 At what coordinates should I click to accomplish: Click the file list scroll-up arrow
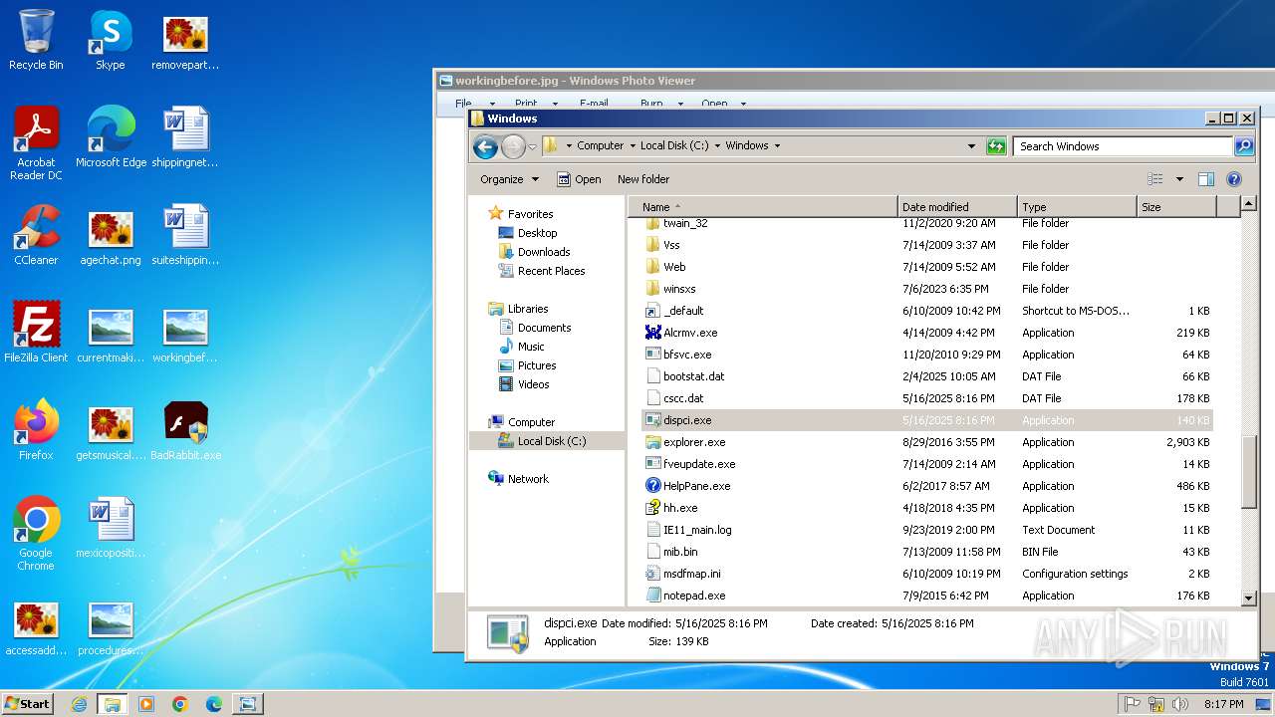pyautogui.click(x=1249, y=204)
